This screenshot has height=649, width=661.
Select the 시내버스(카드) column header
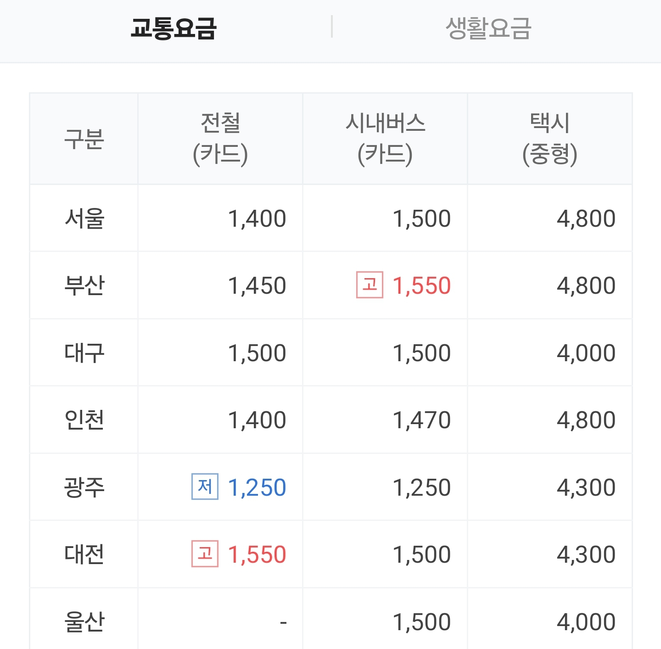(385, 139)
